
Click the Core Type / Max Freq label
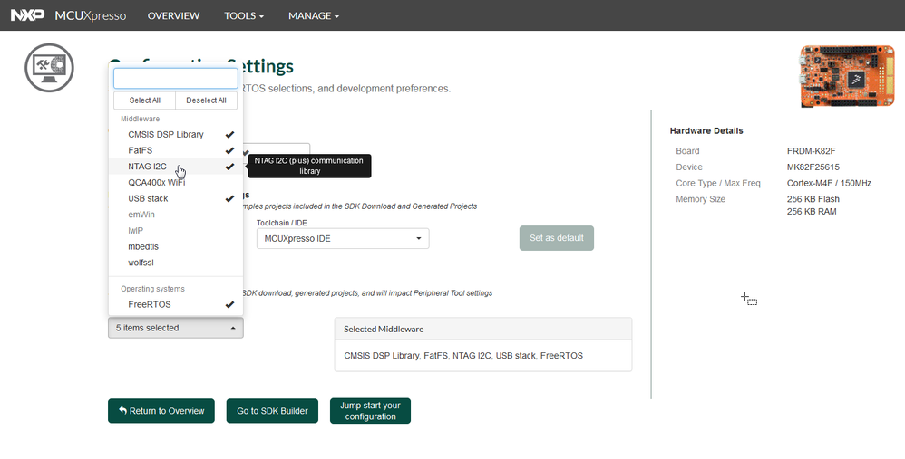click(x=718, y=183)
